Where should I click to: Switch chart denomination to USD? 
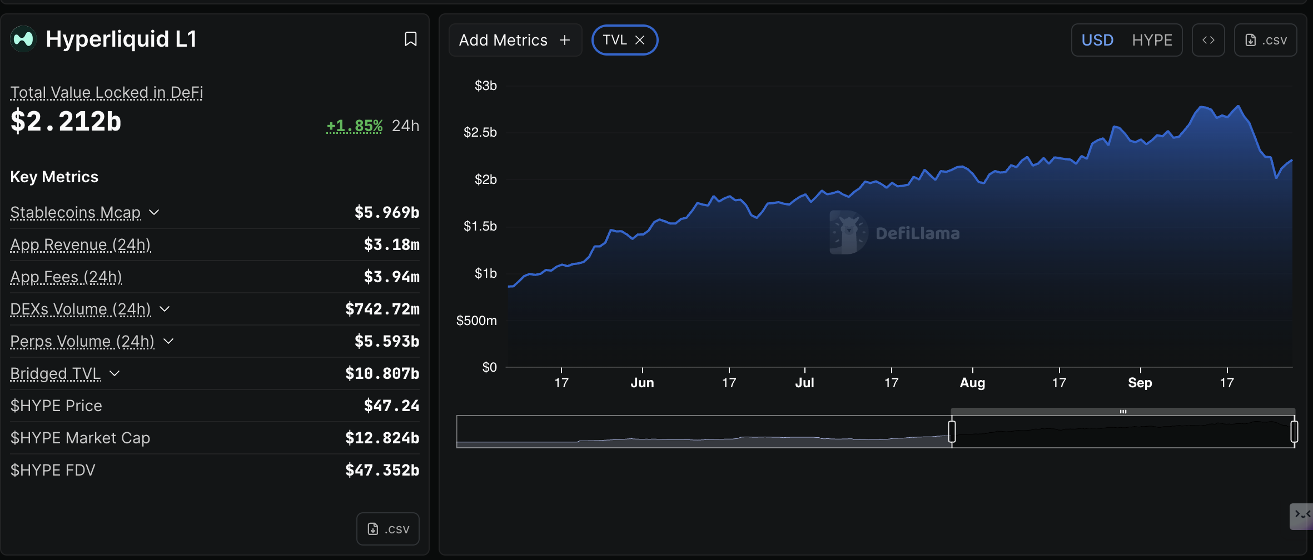[1097, 40]
